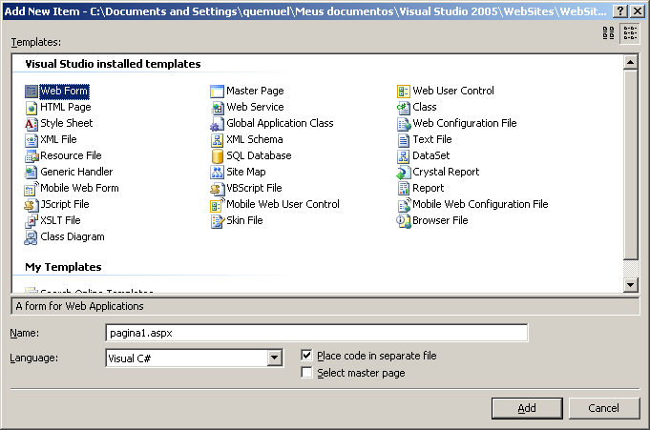Screen dimensions: 650x430
Task: Choose the Resource File template icon
Action: pos(31,155)
